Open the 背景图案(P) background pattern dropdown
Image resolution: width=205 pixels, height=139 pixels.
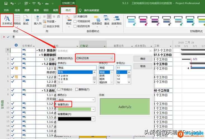[76, 119]
